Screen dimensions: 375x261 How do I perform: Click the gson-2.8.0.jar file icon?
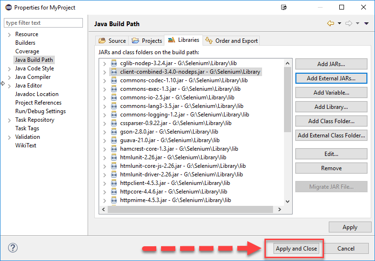click(114, 132)
